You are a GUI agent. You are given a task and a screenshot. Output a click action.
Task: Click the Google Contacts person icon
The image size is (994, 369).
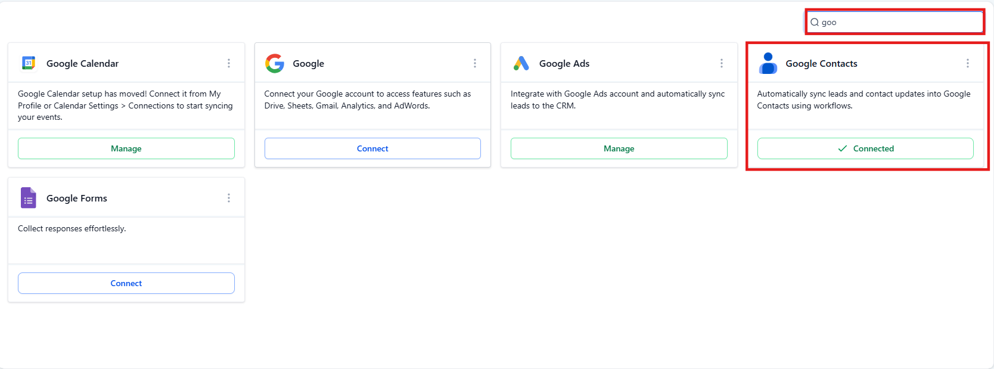click(x=768, y=63)
